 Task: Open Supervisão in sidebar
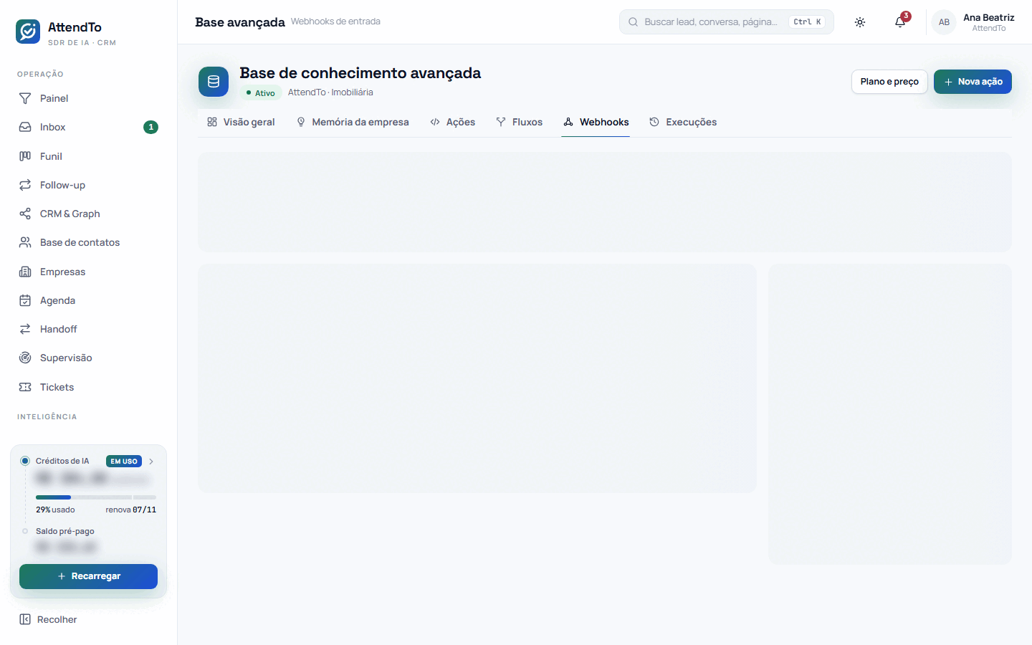click(88, 358)
